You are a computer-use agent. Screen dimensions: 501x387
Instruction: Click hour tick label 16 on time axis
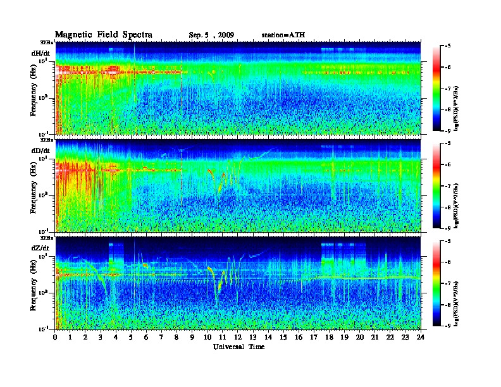click(299, 337)
